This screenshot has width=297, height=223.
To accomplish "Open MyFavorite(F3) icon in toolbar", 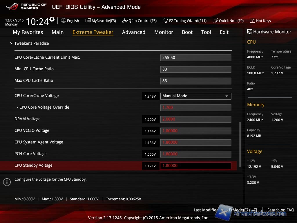I will pos(88,21).
